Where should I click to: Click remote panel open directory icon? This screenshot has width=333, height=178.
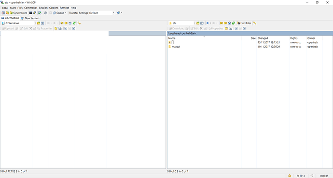[198, 23]
